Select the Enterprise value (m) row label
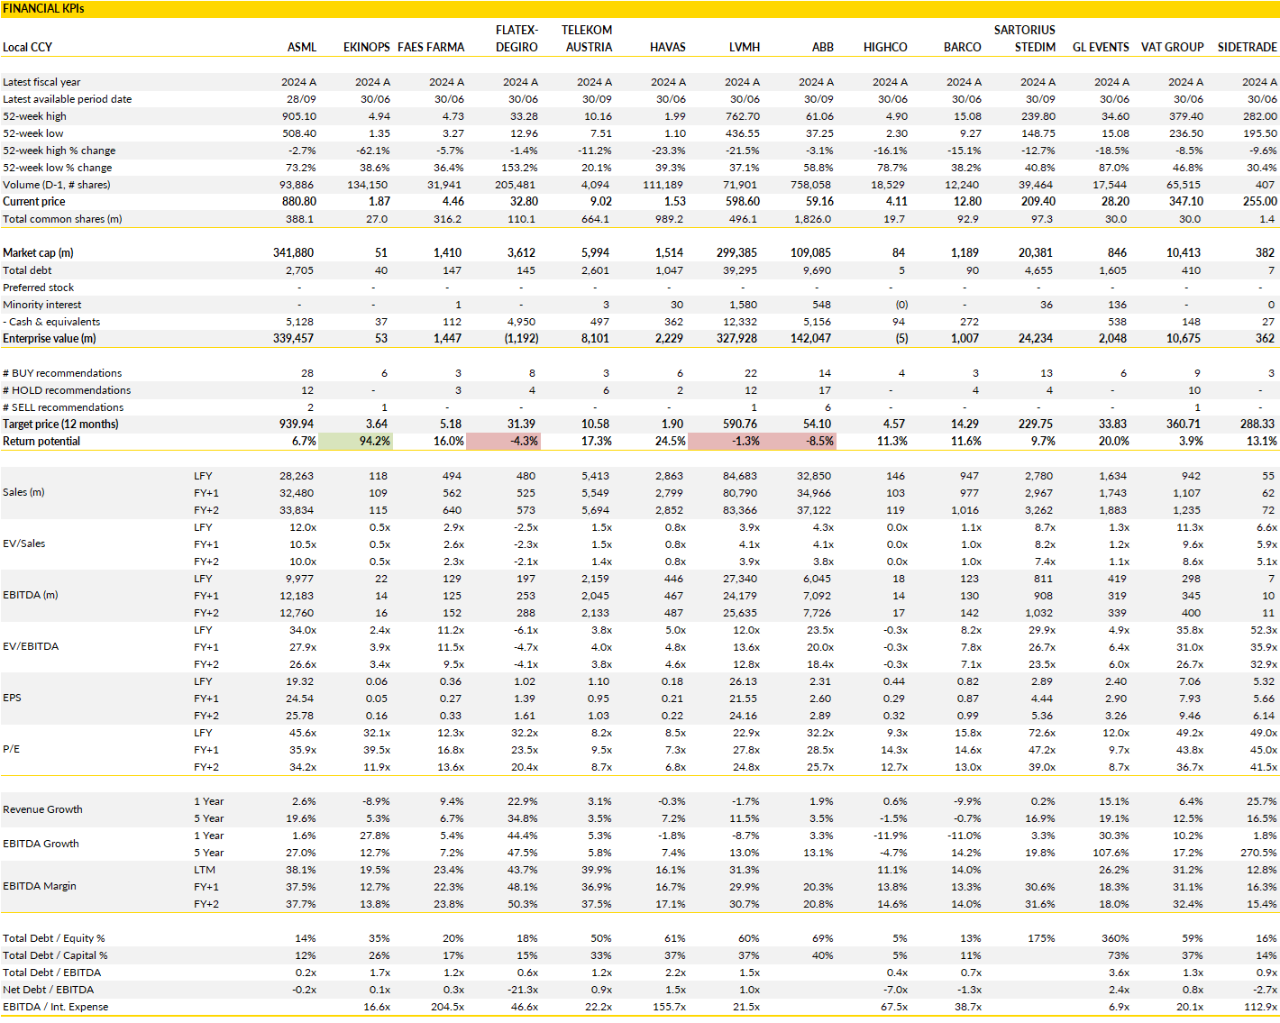Viewport: 1280px width, 1023px height. [50, 339]
